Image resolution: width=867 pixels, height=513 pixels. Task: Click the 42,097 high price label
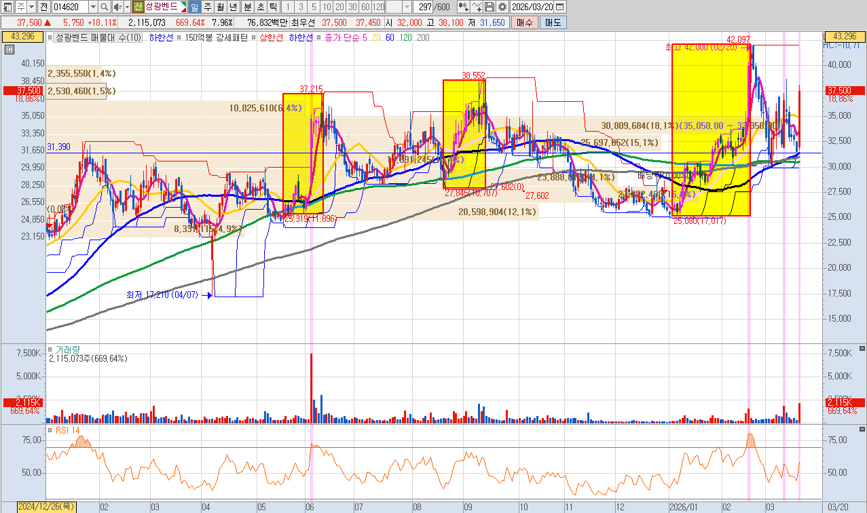738,39
